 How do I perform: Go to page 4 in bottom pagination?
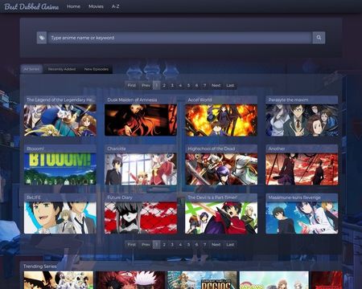[x=180, y=245]
